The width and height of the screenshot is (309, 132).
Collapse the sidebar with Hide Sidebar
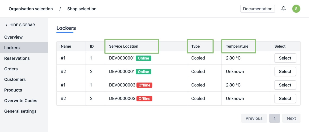(x=20, y=25)
